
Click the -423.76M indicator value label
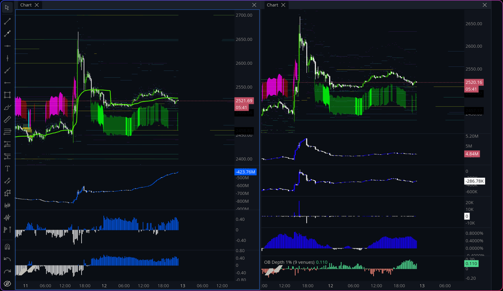click(245, 172)
